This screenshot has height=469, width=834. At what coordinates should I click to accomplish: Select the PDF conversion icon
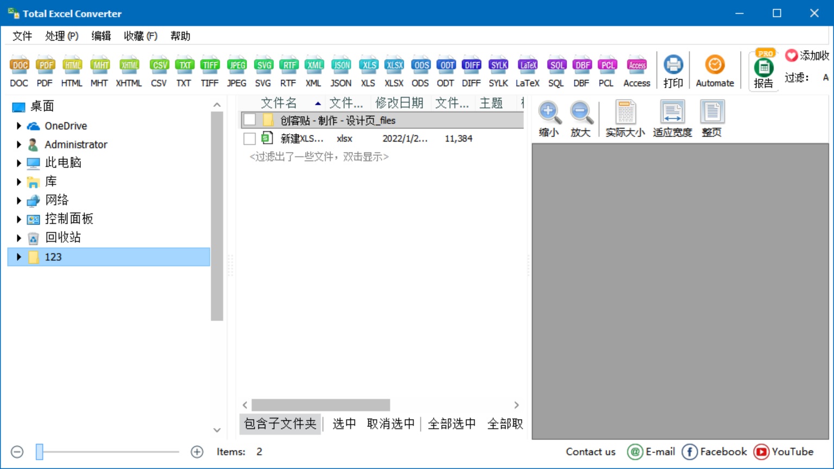45,71
